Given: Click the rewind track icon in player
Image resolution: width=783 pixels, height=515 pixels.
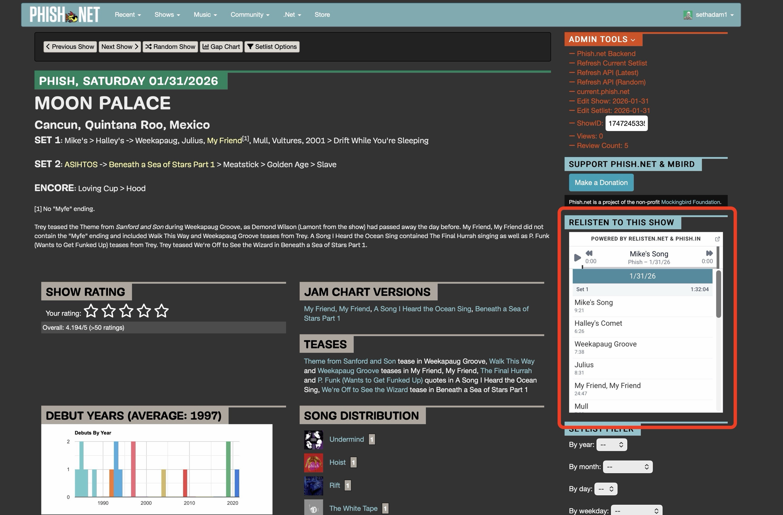Looking at the screenshot, I should (589, 253).
